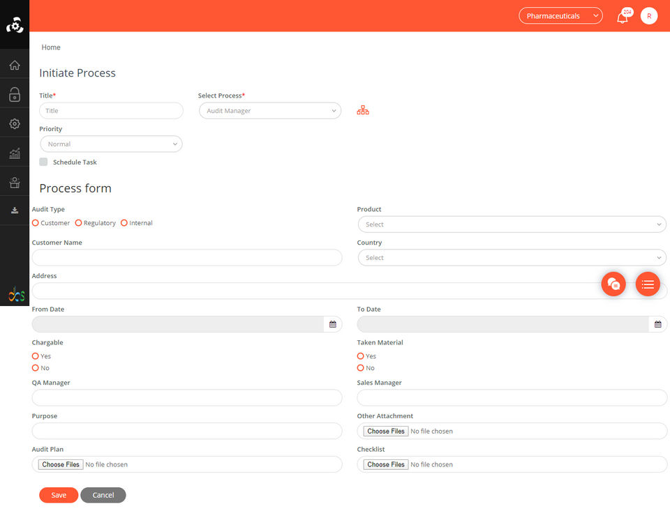Go to Home breadcrumb

[51, 47]
